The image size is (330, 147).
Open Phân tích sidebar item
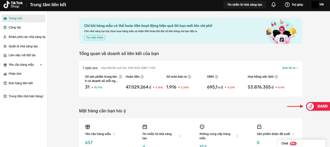tap(23, 74)
